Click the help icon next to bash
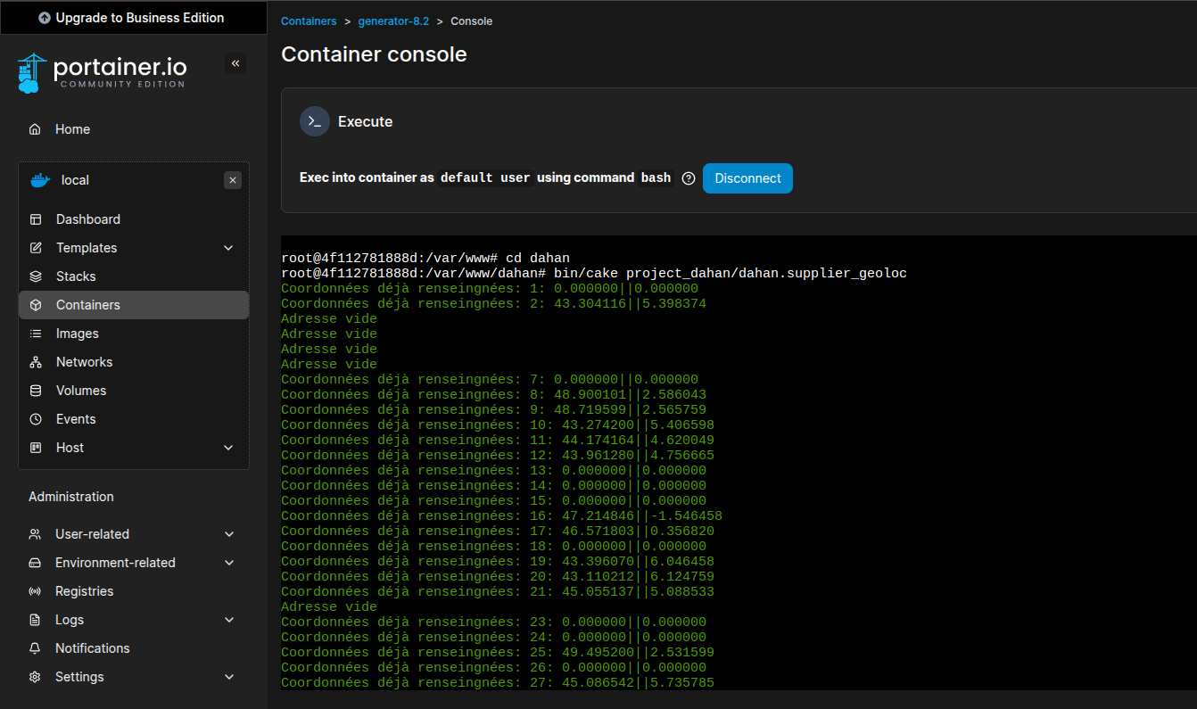 [688, 178]
